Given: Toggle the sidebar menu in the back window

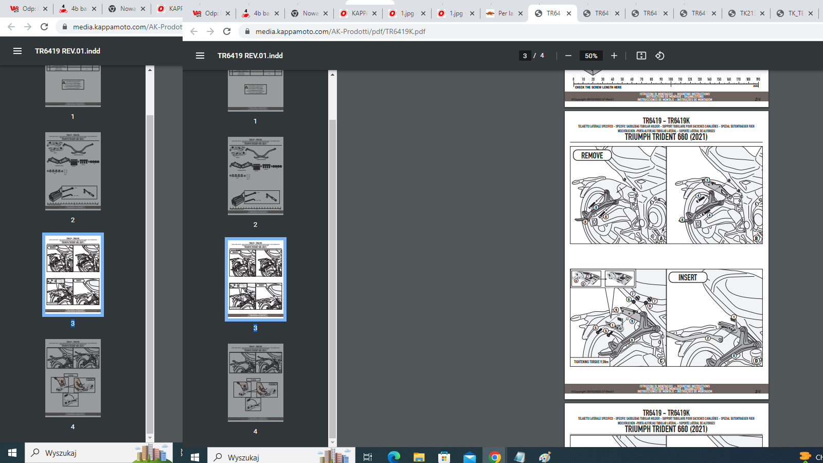Looking at the screenshot, I should (17, 51).
